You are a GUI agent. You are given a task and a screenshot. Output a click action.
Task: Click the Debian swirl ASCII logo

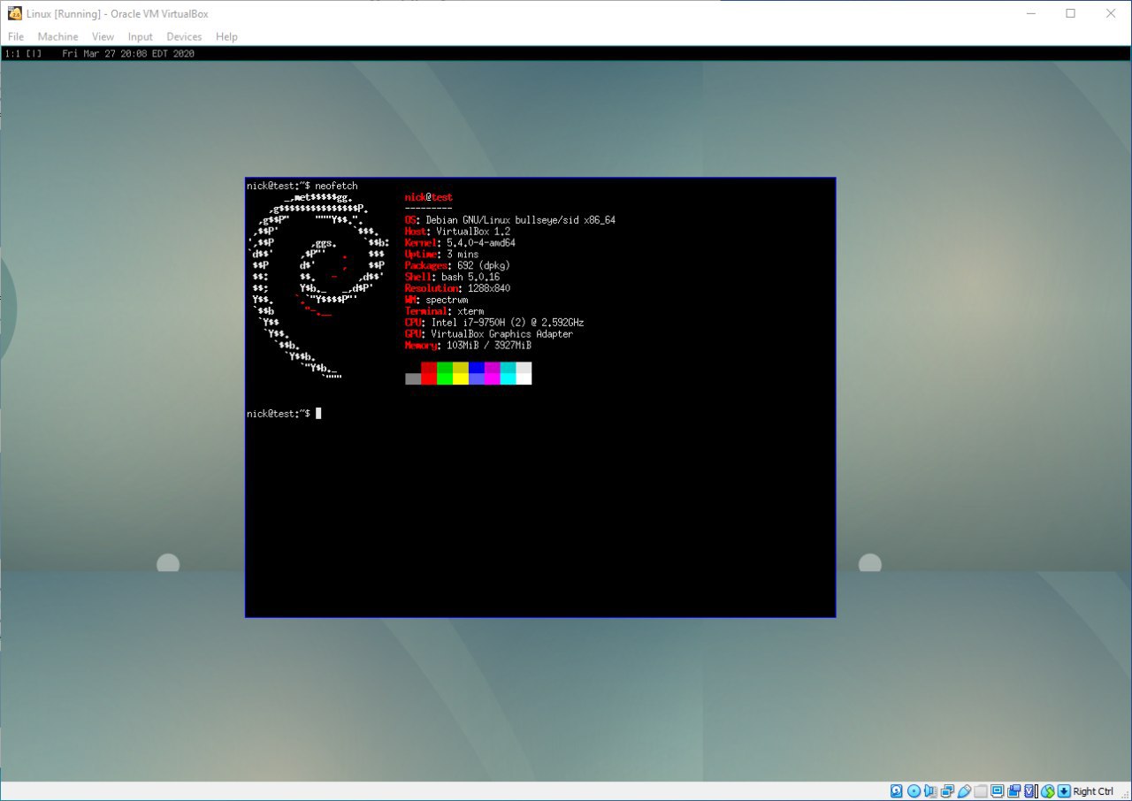[x=319, y=288]
